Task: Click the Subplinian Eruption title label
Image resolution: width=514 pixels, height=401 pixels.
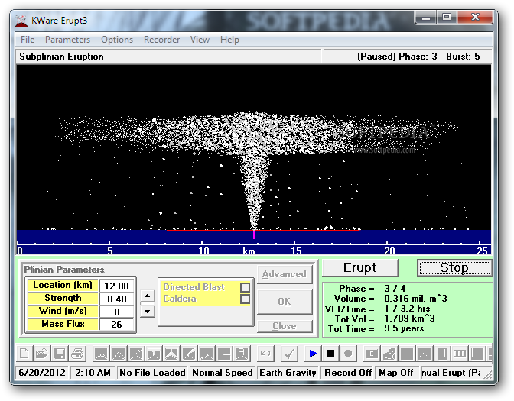Action: tap(61, 57)
